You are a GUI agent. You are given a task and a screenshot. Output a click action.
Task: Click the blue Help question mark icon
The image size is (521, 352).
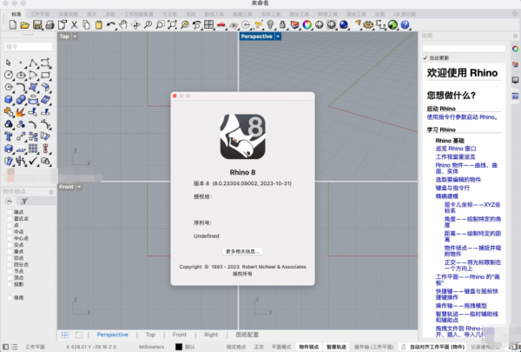(405, 25)
